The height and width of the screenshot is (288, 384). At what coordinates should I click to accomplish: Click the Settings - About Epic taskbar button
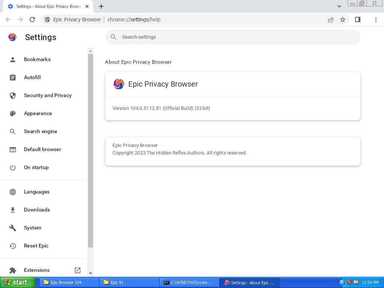click(249, 283)
